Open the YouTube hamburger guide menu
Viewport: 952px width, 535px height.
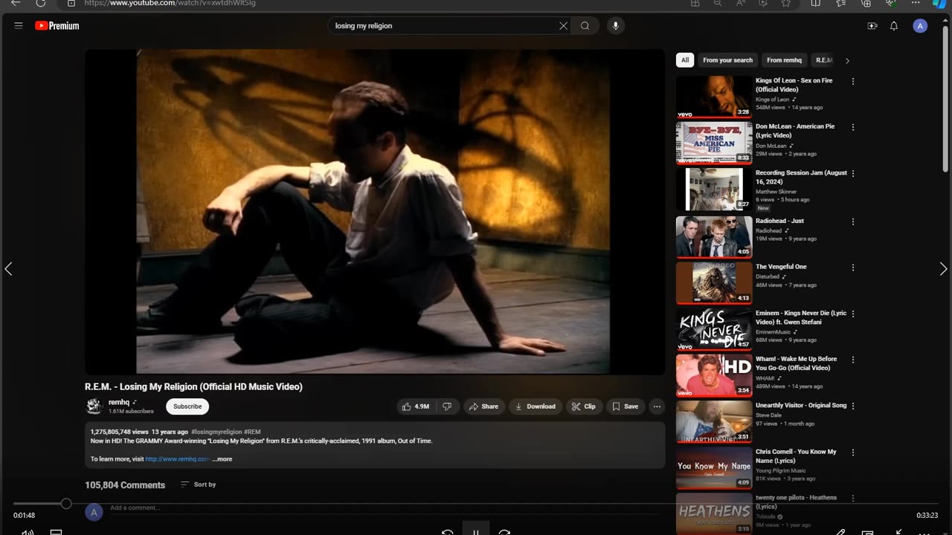coord(19,25)
